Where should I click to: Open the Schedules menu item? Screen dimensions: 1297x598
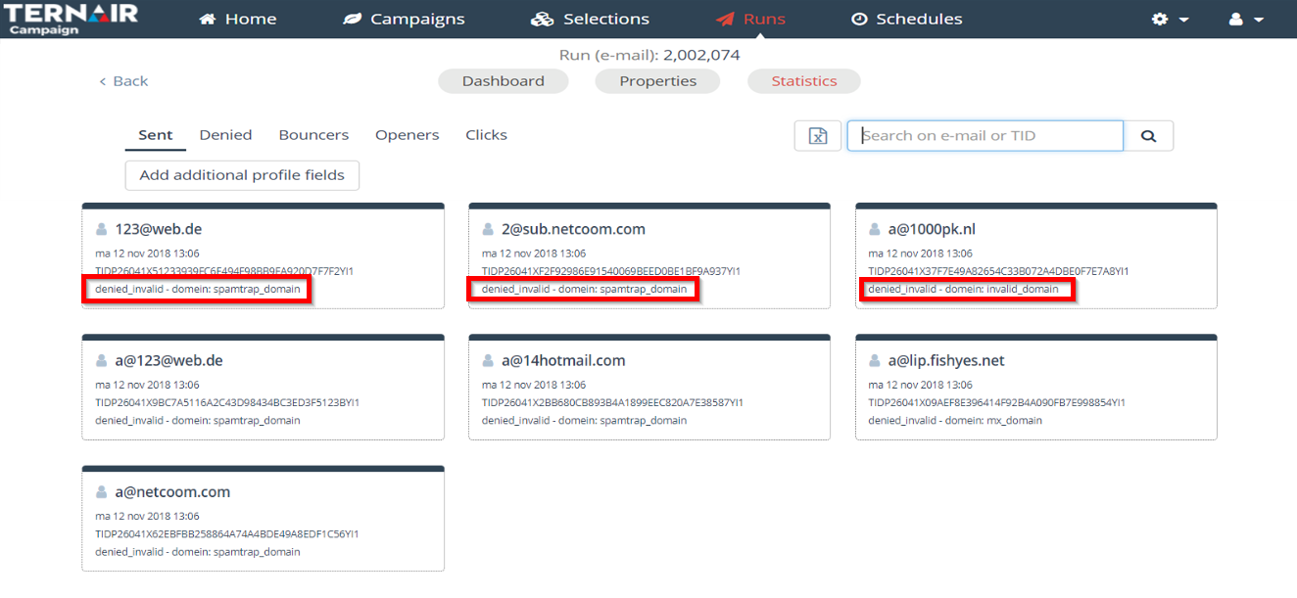pos(906,19)
